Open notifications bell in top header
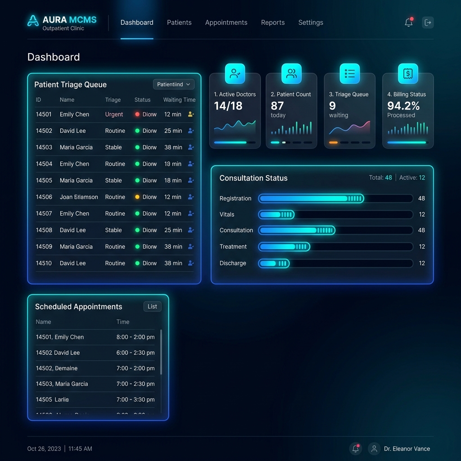This screenshot has height=461, width=461. coord(409,23)
